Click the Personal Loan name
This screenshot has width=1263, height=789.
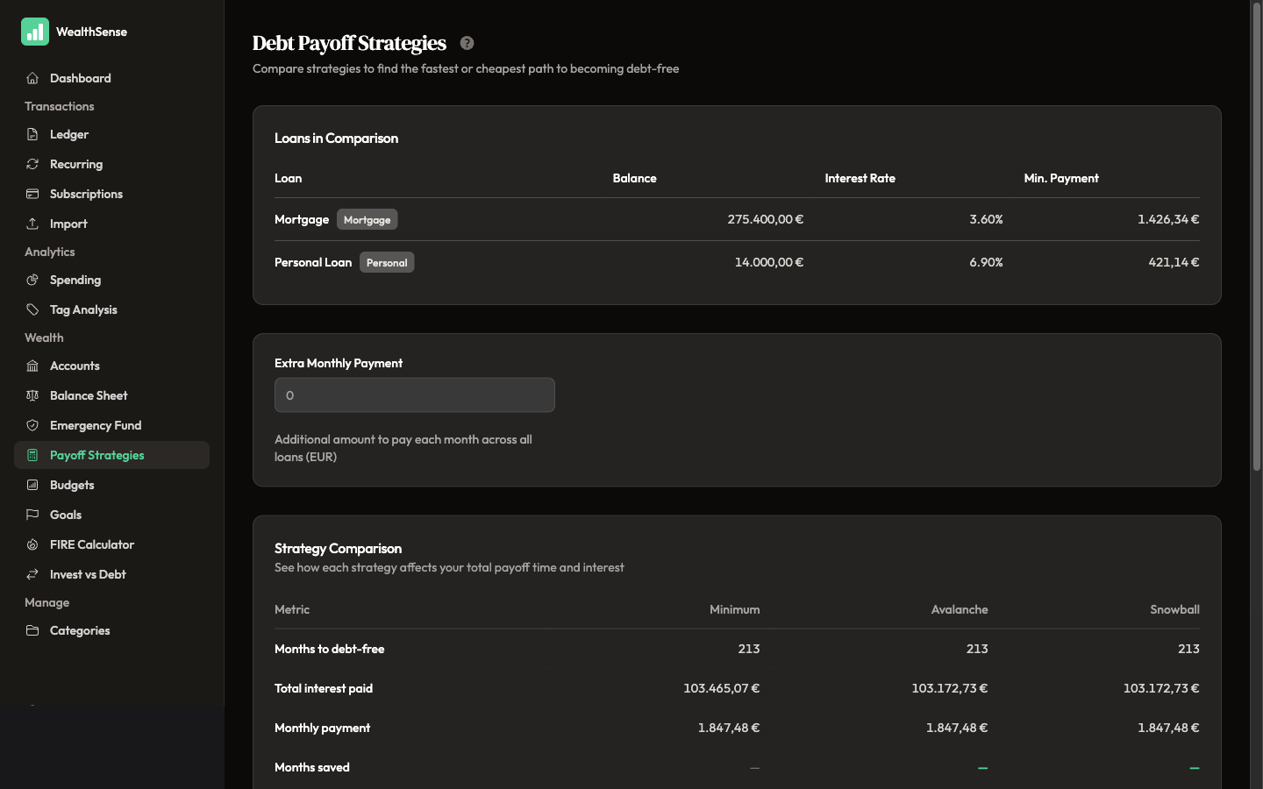click(x=313, y=262)
